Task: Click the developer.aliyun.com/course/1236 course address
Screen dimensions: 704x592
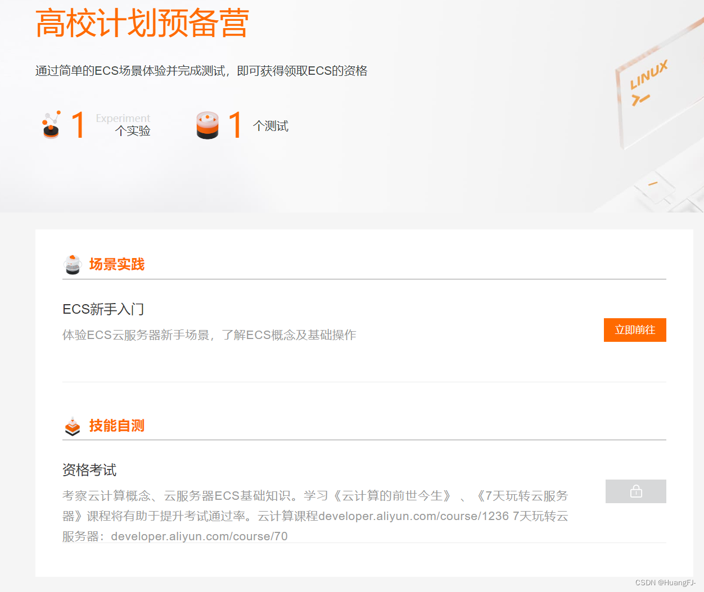Action: coord(413,516)
